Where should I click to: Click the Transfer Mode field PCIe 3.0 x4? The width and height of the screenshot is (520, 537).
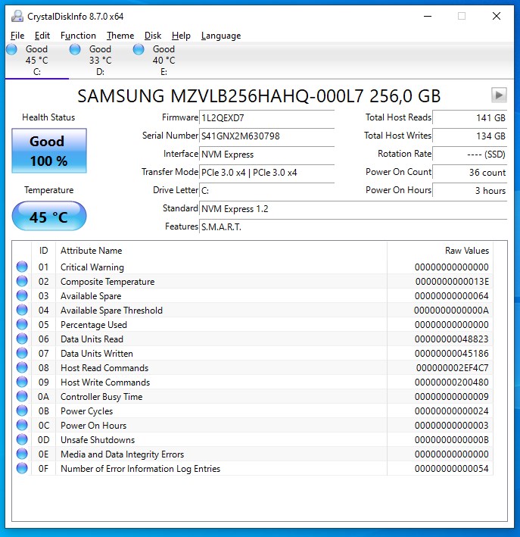[x=266, y=172]
